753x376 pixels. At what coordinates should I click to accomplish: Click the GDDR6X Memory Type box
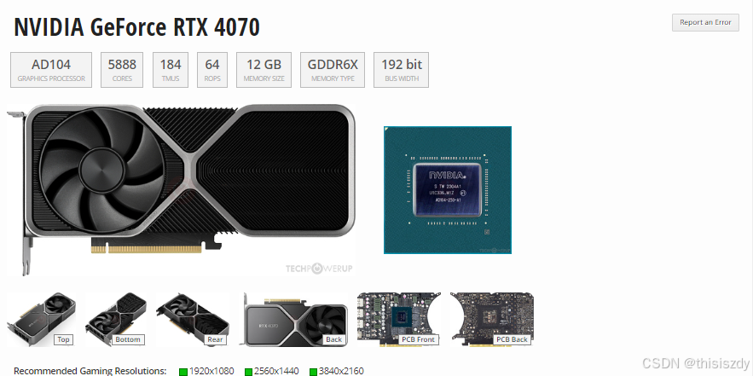coord(333,70)
